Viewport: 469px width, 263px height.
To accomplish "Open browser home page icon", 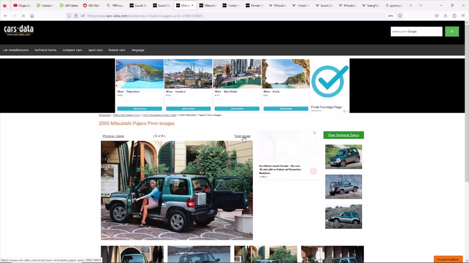I will tap(32, 16).
